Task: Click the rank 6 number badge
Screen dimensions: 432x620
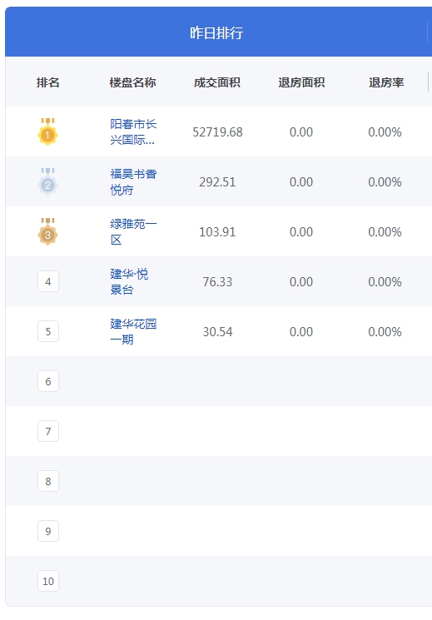Action: click(48, 381)
